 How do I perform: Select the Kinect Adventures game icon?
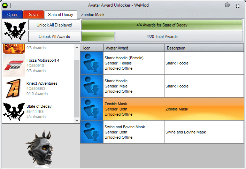[14, 88]
